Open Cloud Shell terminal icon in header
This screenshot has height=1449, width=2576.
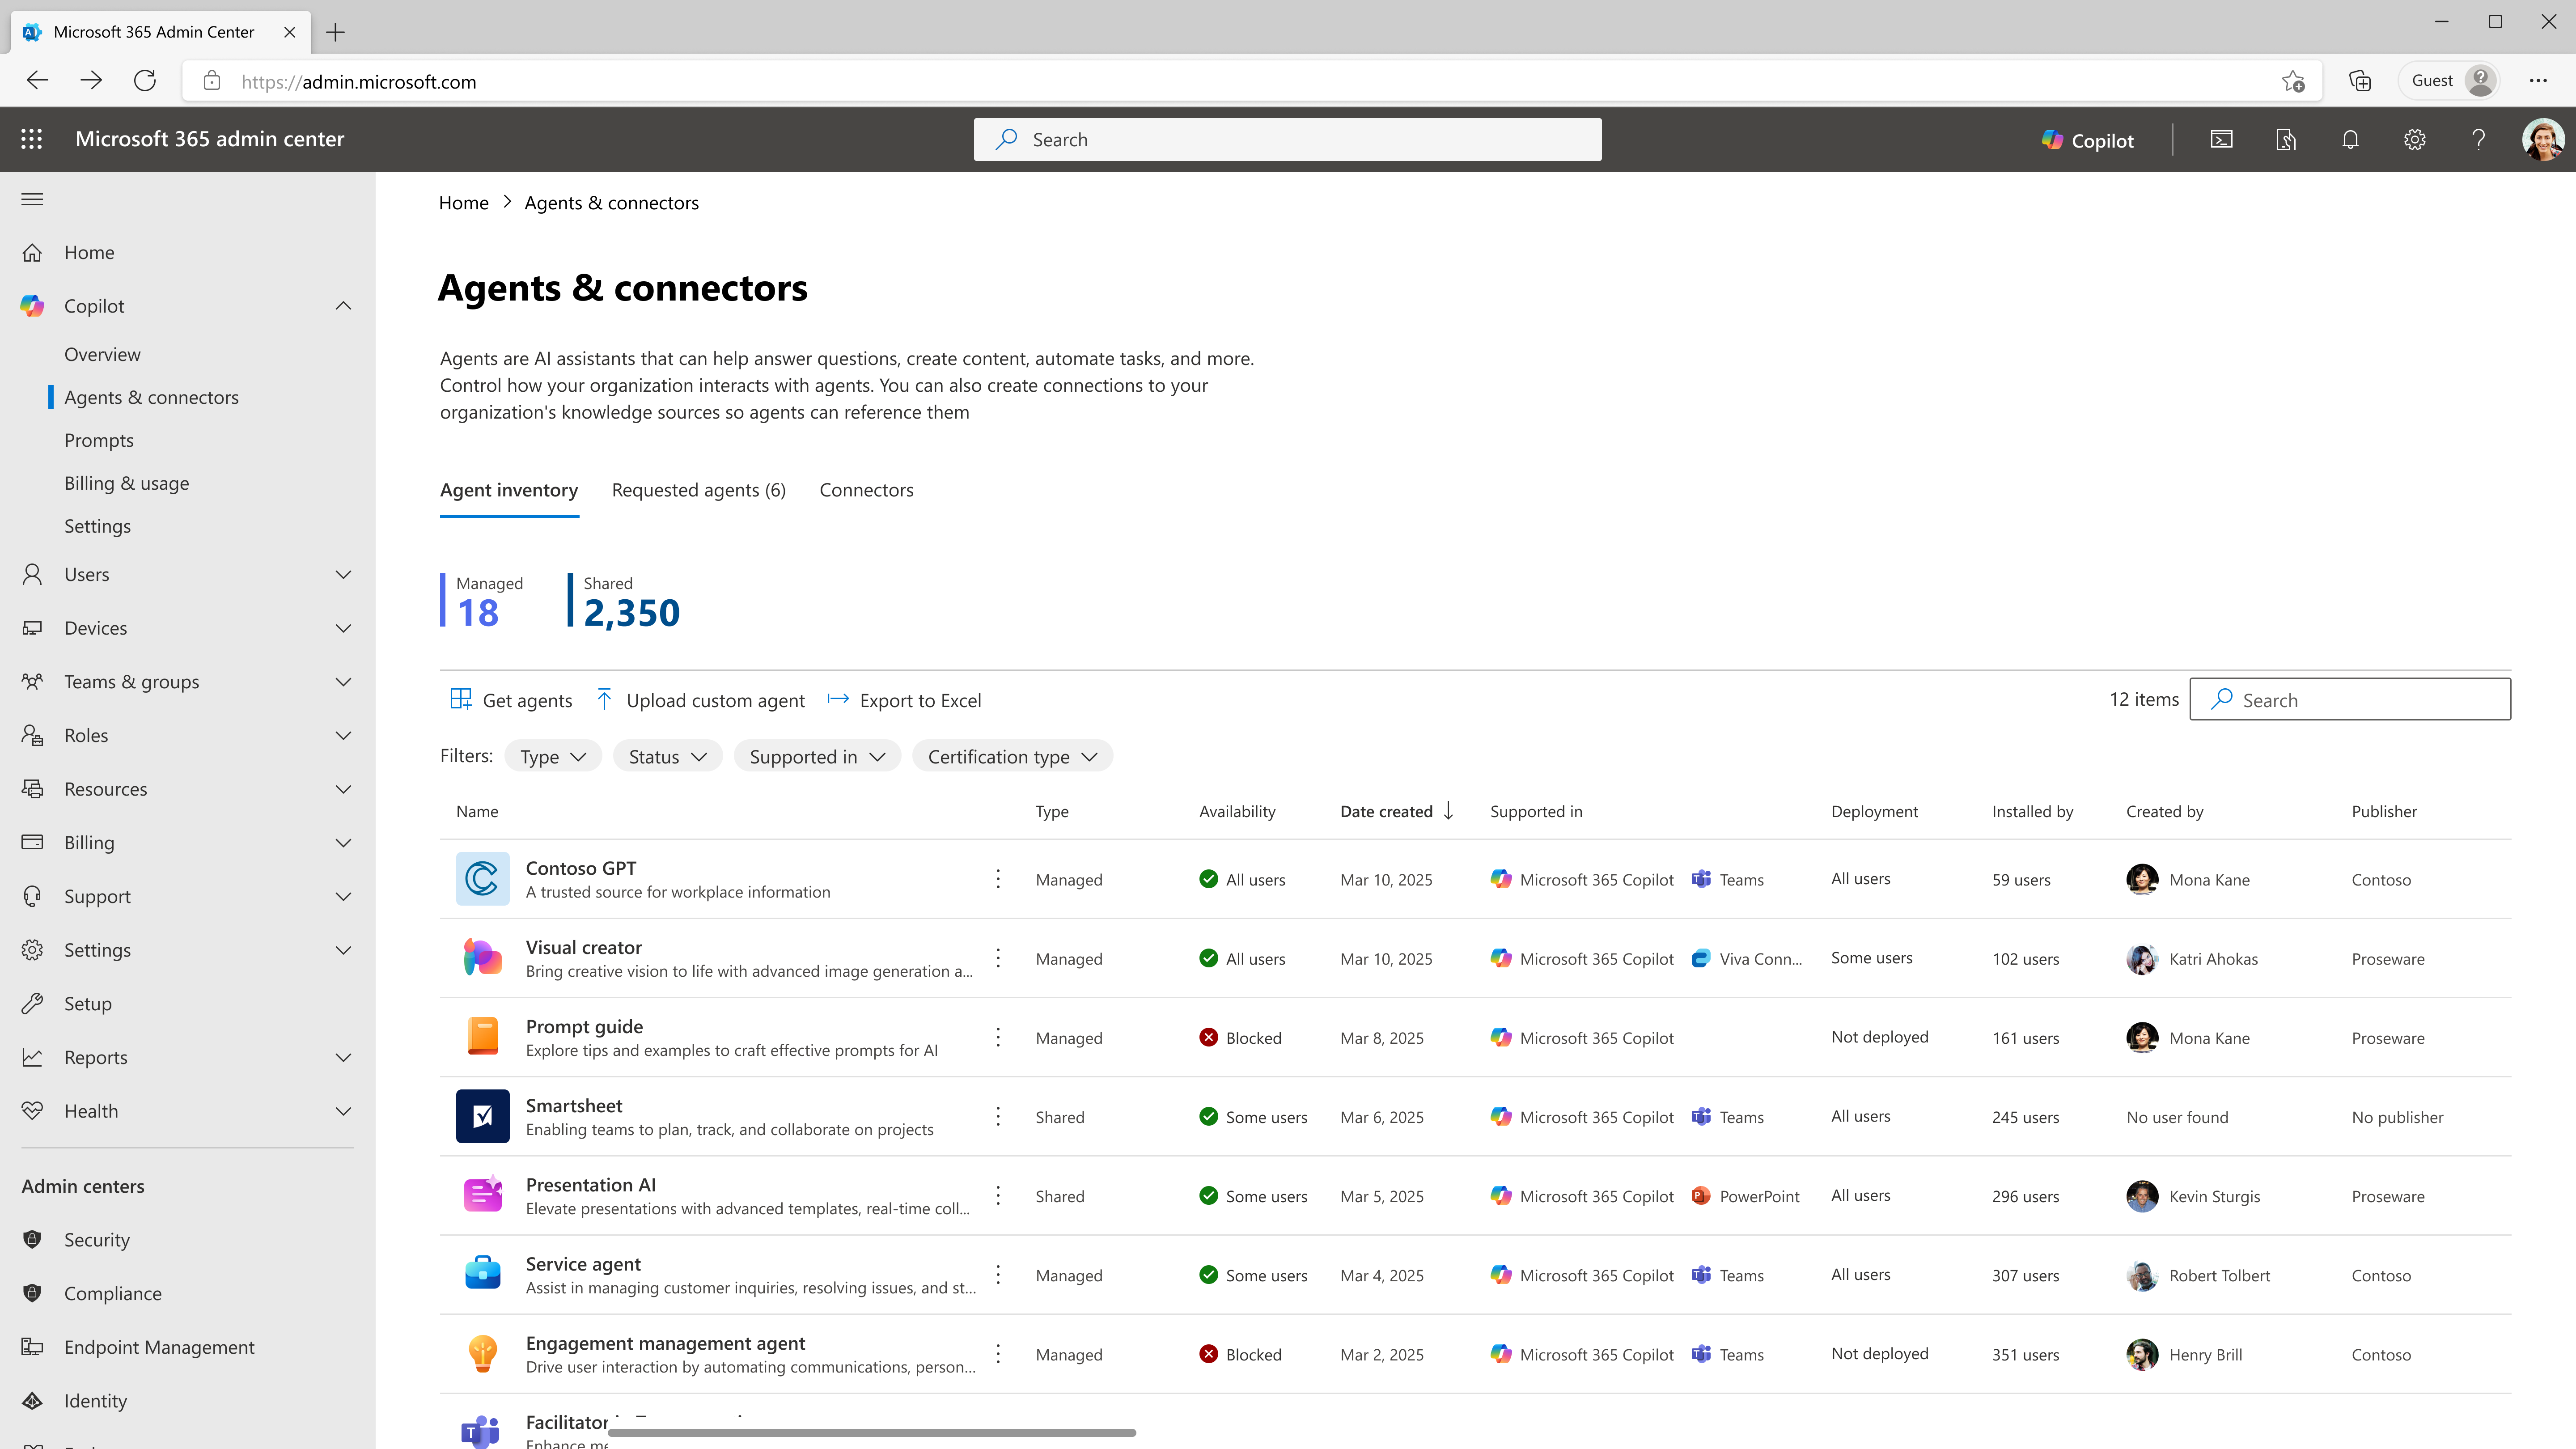pos(2221,139)
